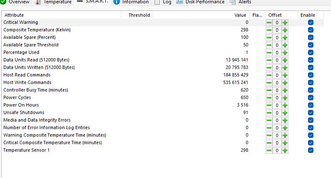Increase offset for Critical Warning
The width and height of the screenshot is (331, 178).
285,23
